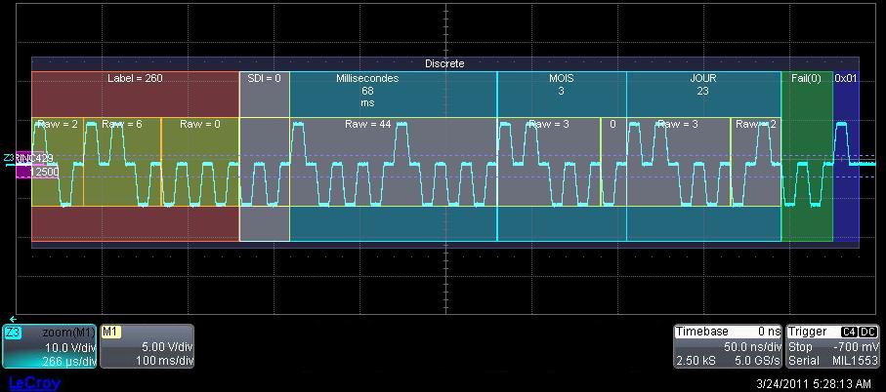The image size is (886, 392).
Task: Click the C4 trigger source badge
Action: [848, 333]
